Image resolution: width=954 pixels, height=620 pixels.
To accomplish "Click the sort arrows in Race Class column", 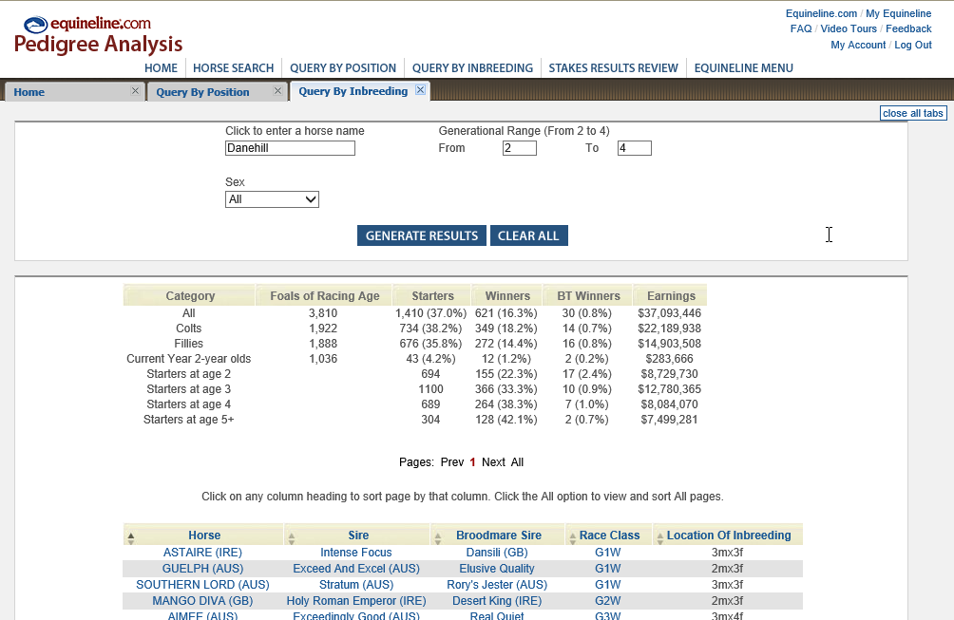I will (571, 536).
